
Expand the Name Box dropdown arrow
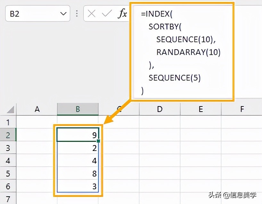63,13
